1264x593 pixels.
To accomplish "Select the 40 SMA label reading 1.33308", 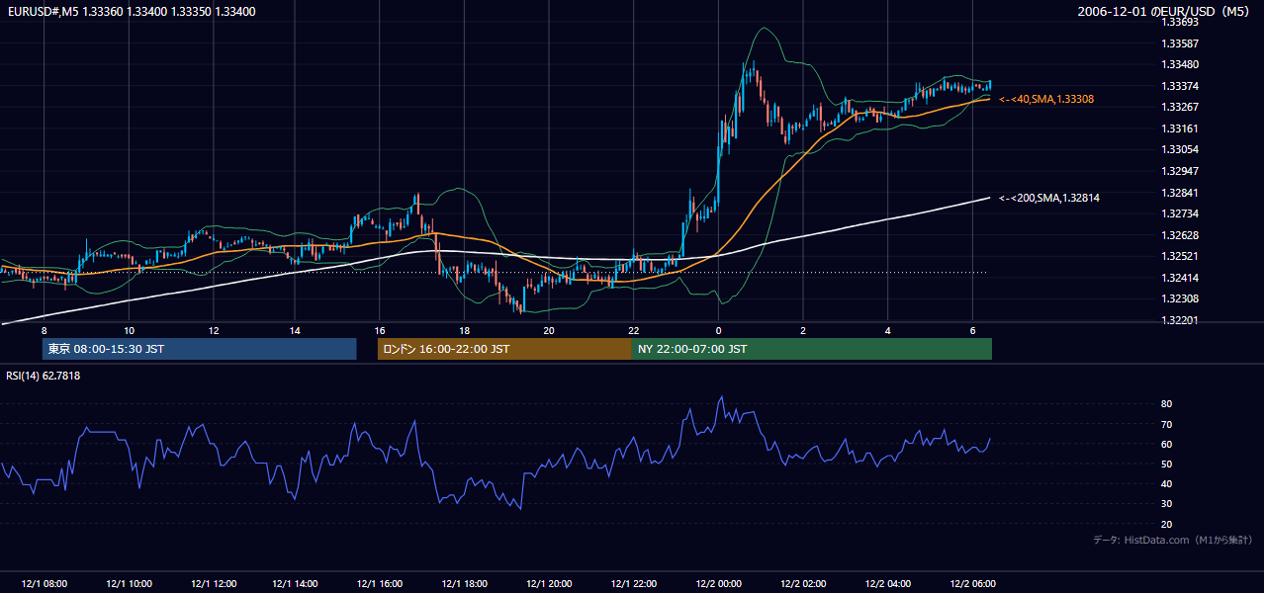I will [x=1045, y=100].
